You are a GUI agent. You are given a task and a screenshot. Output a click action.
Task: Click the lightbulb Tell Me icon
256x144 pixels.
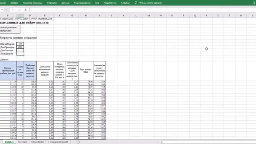coord(136,3)
